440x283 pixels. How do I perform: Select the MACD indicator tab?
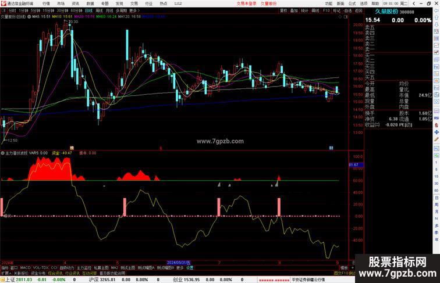(x=25, y=268)
